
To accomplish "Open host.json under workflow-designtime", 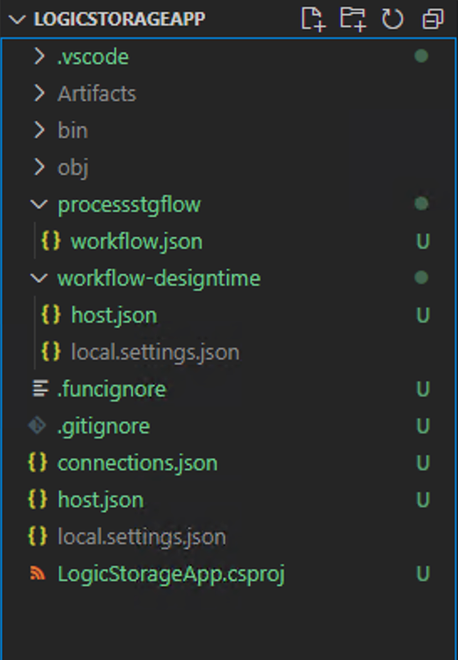I will pyautogui.click(x=114, y=315).
